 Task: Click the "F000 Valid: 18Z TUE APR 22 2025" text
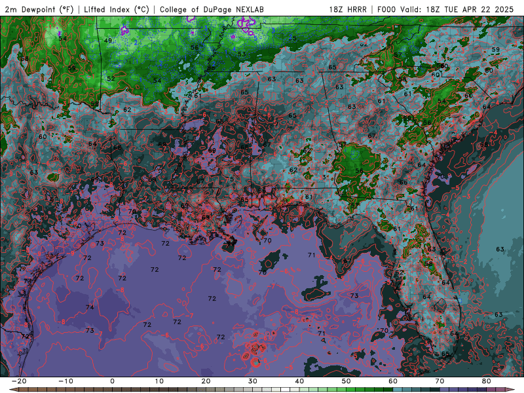pos(445,9)
